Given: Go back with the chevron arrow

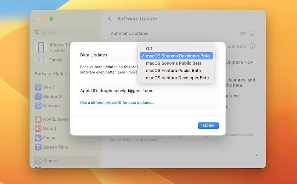Looking at the screenshot, I should pos(110,19).
